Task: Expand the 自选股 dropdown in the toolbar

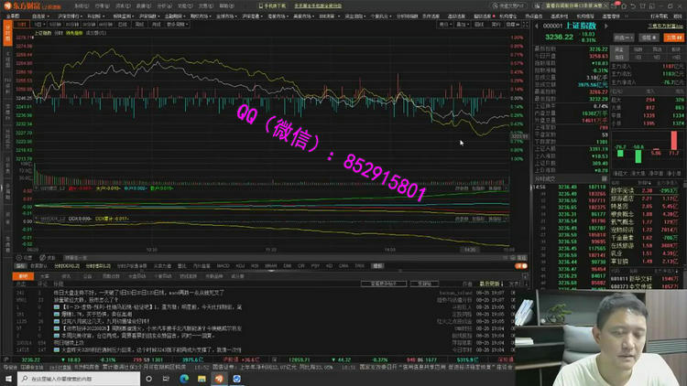Action: pyautogui.click(x=39, y=16)
